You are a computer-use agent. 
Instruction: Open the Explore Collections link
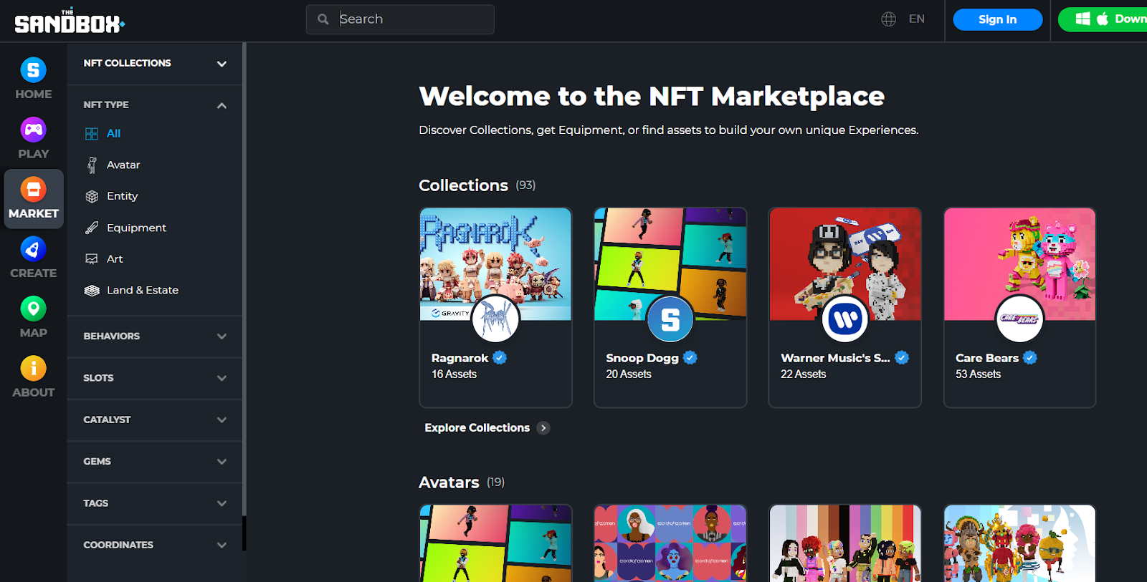[487, 428]
